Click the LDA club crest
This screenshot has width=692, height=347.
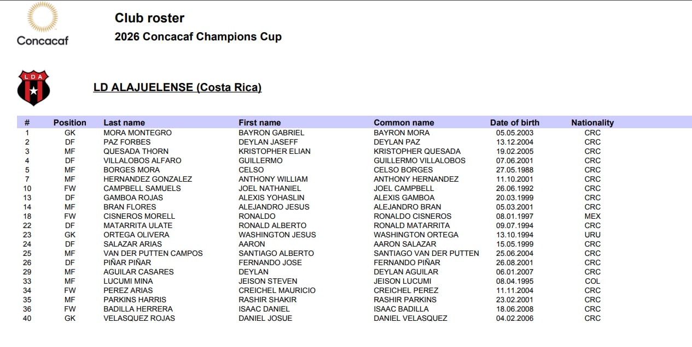(33, 87)
